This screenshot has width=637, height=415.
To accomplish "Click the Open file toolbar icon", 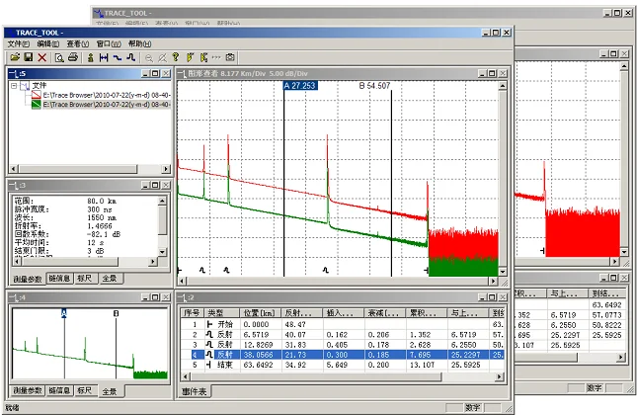I will pyautogui.click(x=13, y=57).
